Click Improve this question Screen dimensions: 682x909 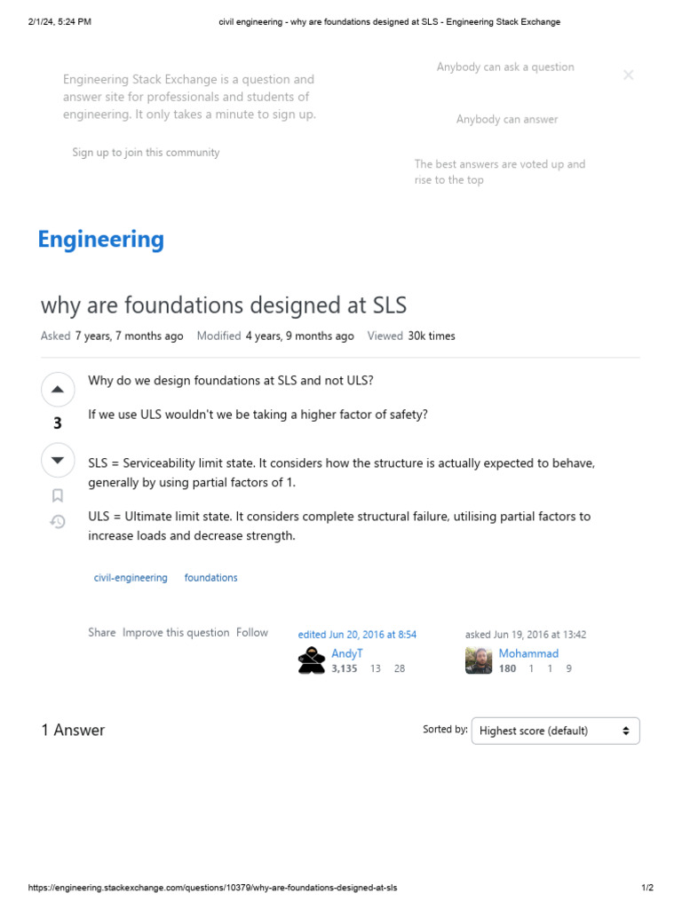(176, 632)
